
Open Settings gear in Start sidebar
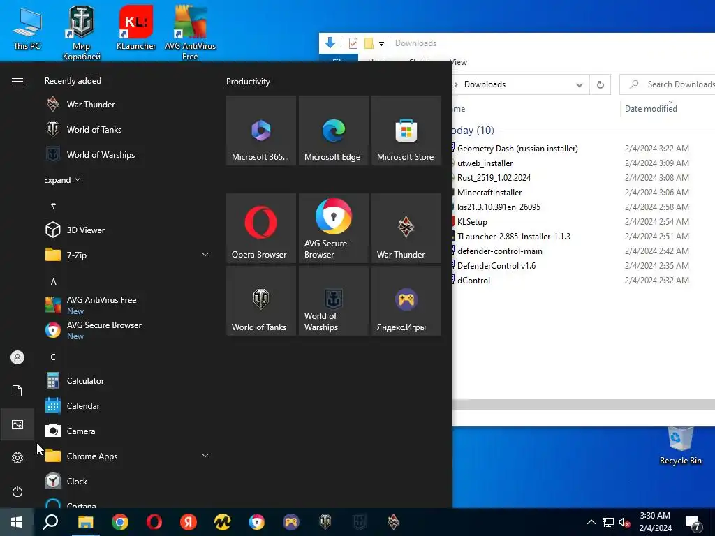(x=17, y=458)
